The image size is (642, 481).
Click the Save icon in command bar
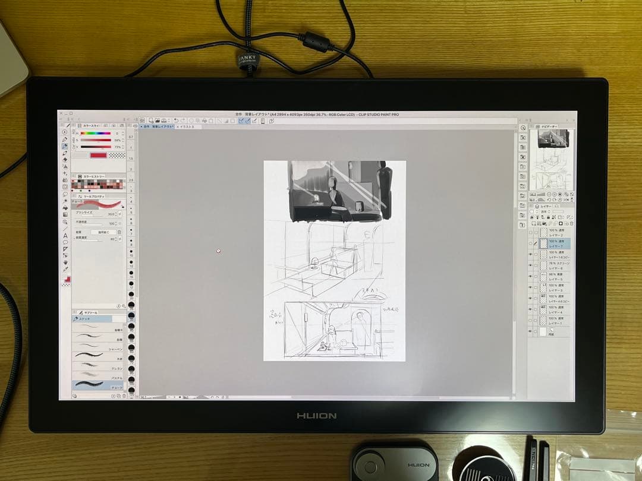tap(164, 121)
